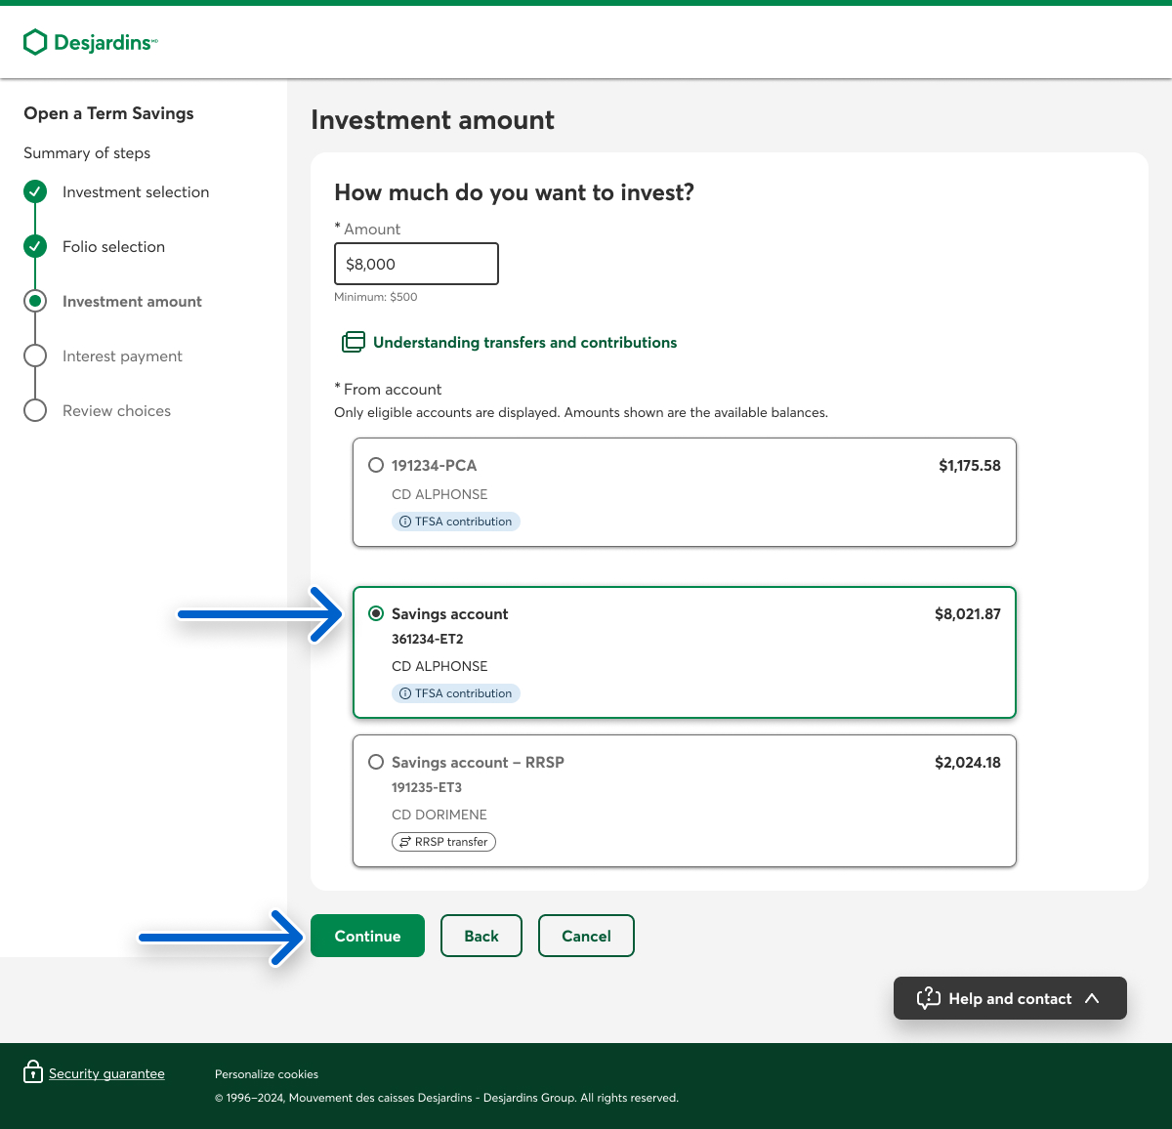This screenshot has height=1129, width=1172.
Task: Click the Desjardins hexagon logo
Action: pos(35,42)
